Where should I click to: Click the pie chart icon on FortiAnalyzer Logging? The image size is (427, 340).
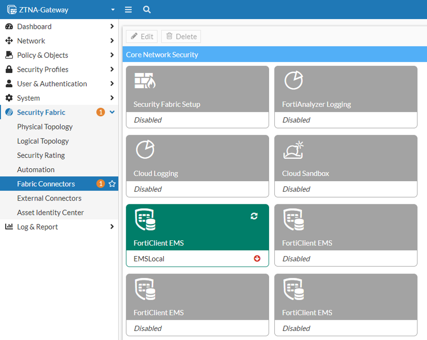pyautogui.click(x=293, y=81)
